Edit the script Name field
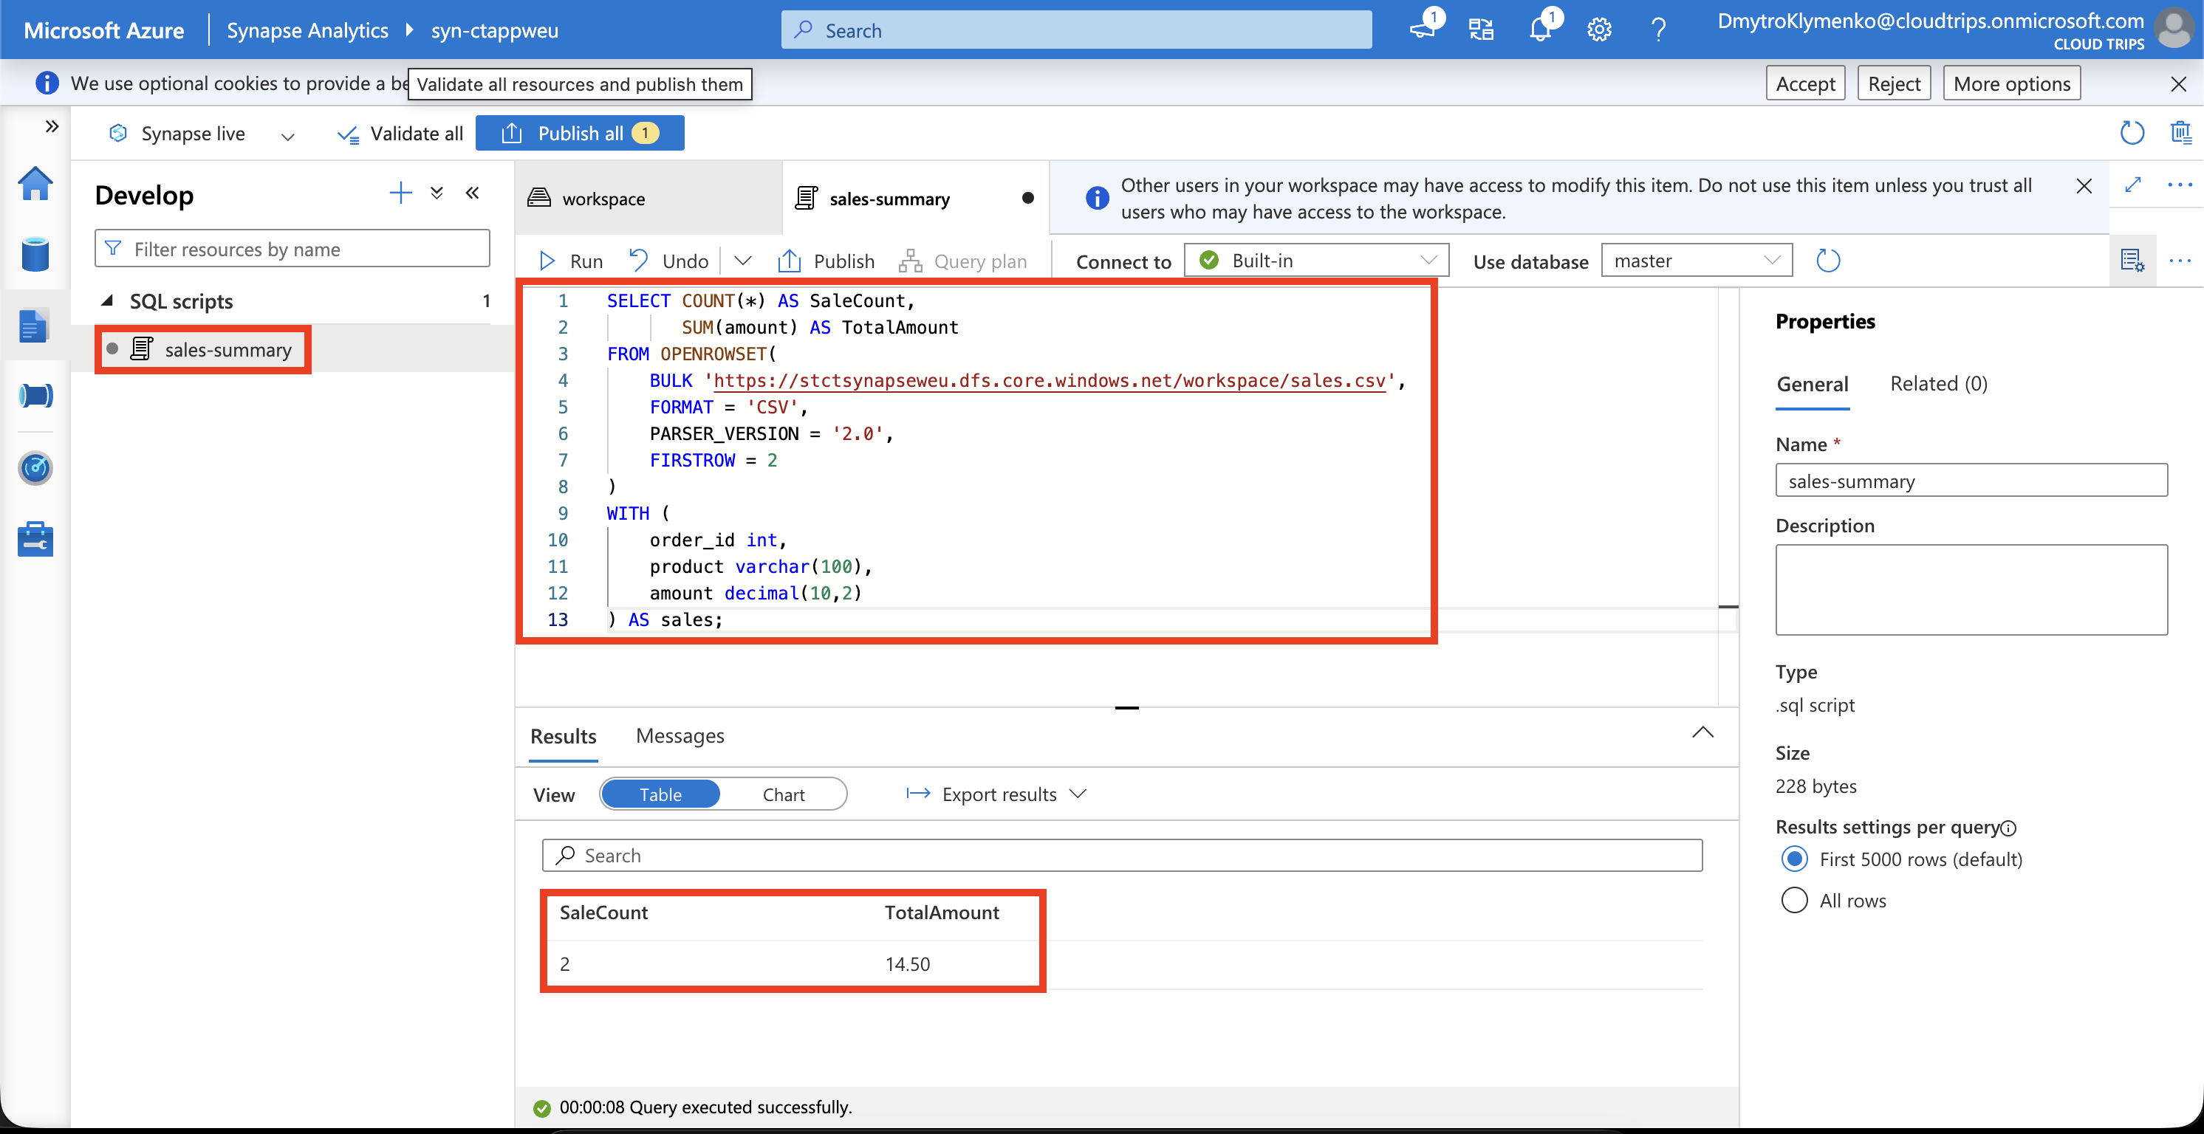 1971,481
